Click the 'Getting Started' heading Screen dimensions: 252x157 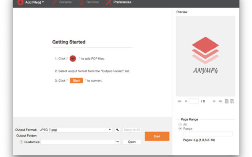69,42
